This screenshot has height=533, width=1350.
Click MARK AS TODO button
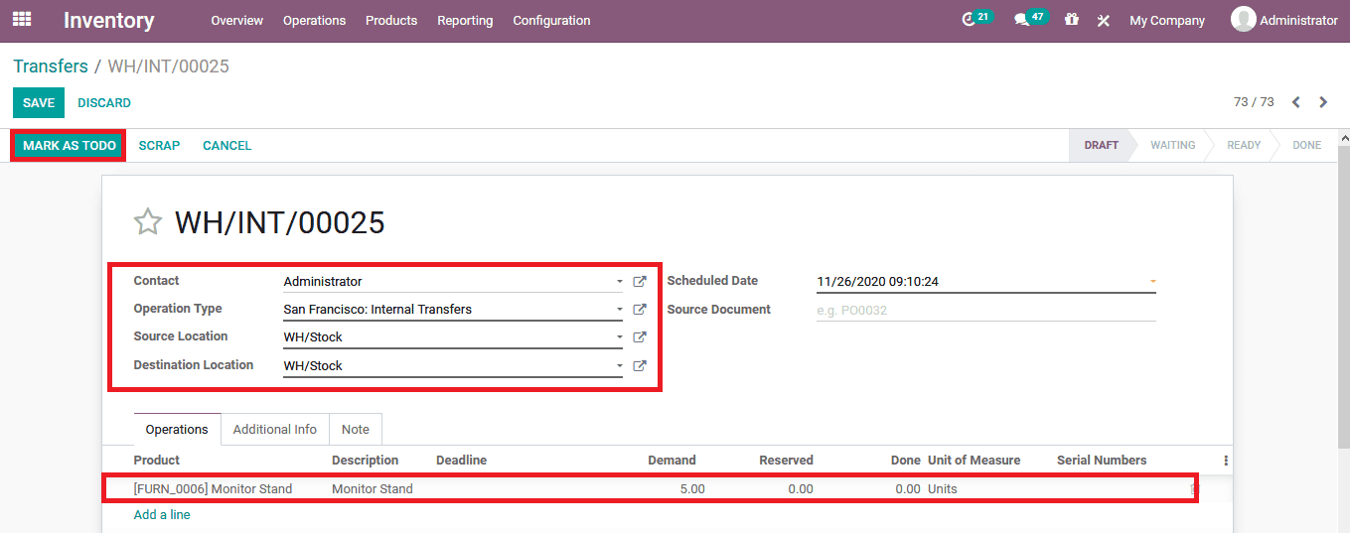coord(70,146)
